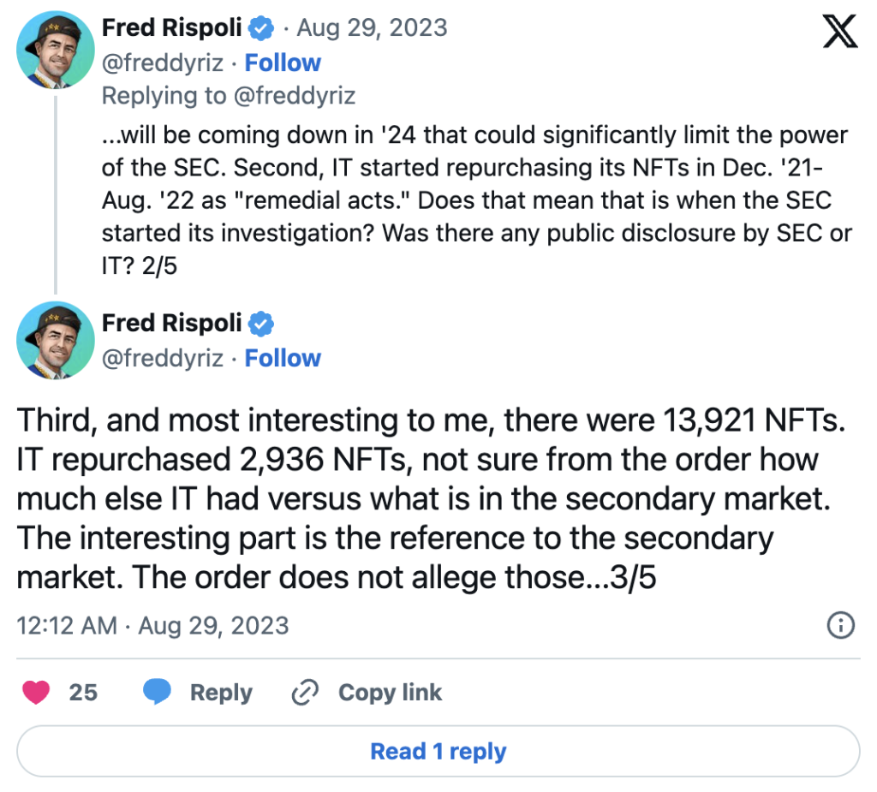Follow @freddyriz in the top tweet
877x792 pixels.
pos(283,63)
